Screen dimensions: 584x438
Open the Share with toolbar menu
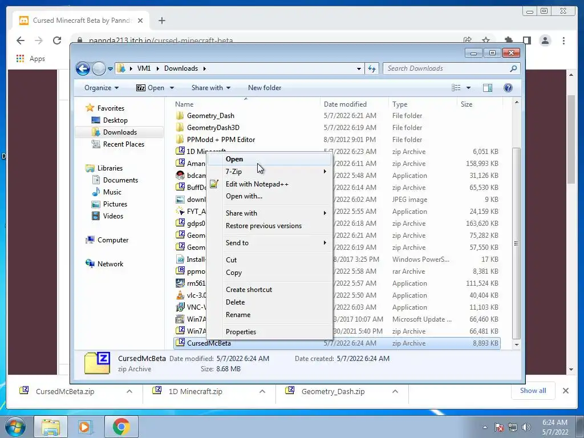211,88
